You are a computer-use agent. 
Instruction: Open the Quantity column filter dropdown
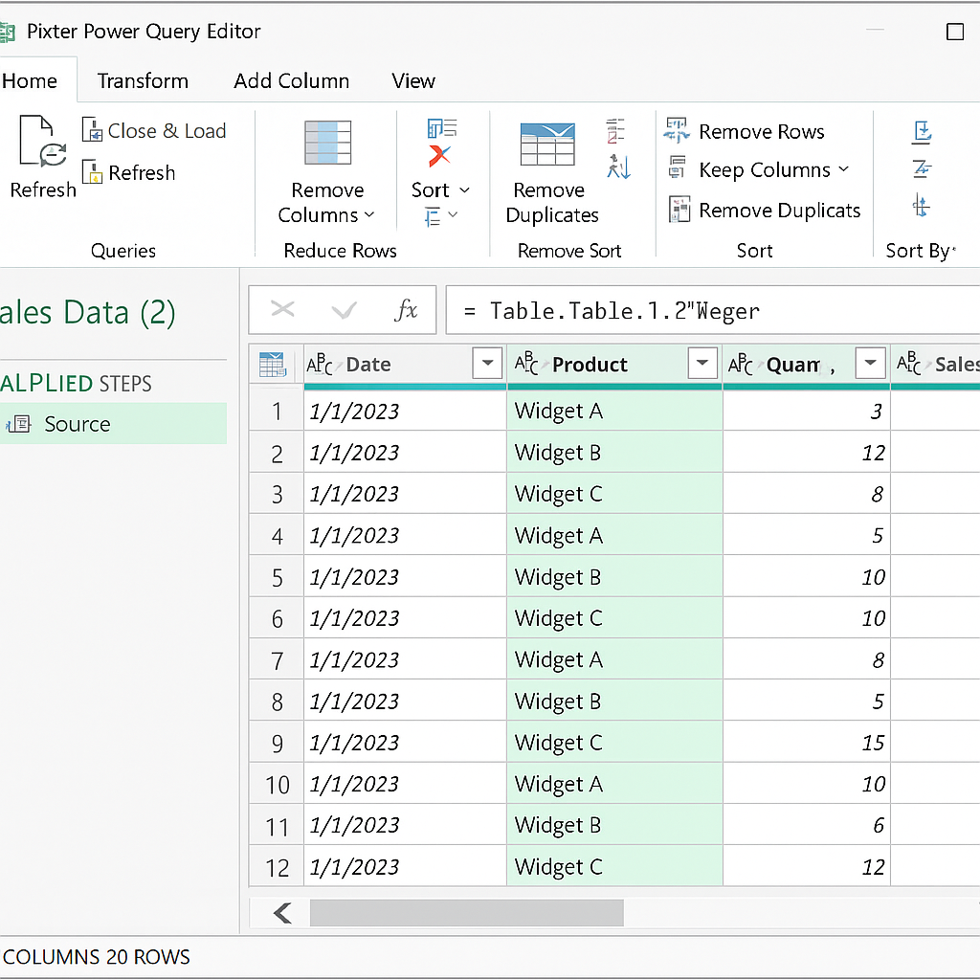click(870, 363)
